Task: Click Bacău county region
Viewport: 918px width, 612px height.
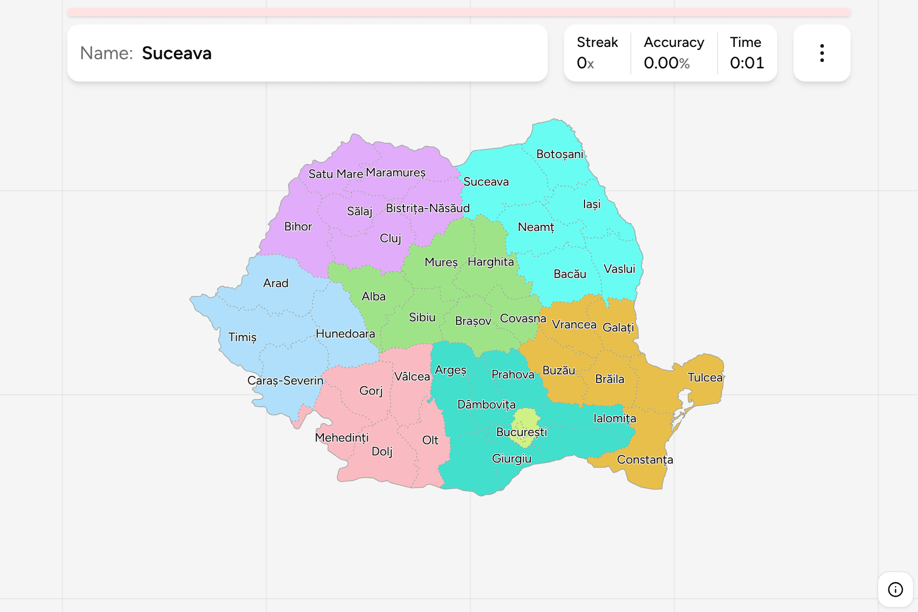Action: point(570,274)
